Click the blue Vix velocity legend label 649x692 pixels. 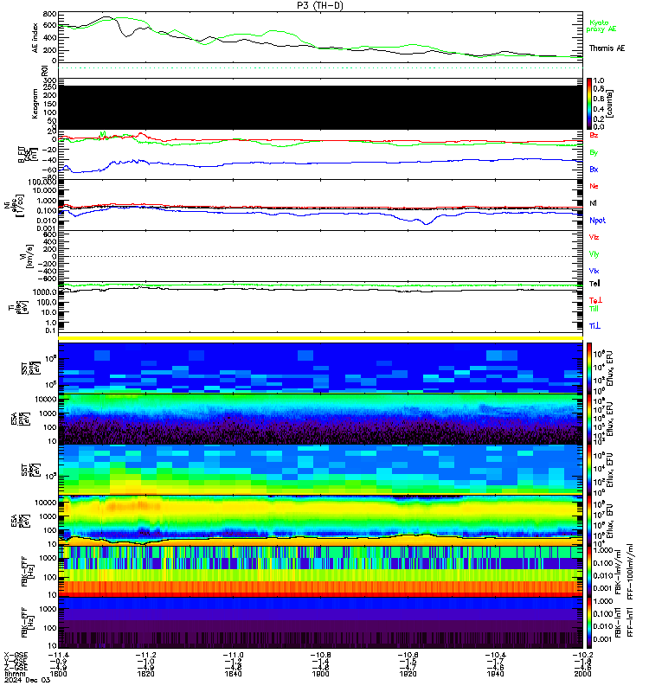(x=594, y=271)
